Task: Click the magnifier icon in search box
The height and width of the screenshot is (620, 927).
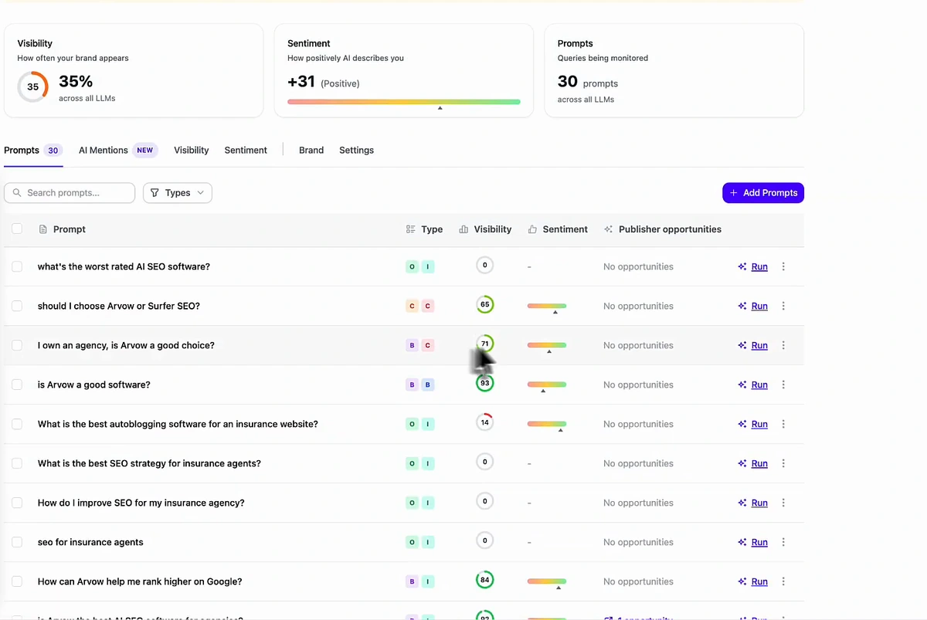Action: click(x=17, y=193)
